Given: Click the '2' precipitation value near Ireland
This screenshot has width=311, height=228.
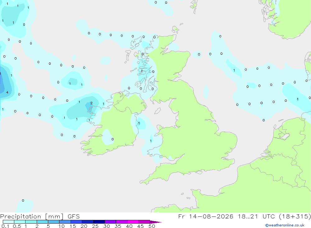Looking at the screenshot, I should pos(91,103).
